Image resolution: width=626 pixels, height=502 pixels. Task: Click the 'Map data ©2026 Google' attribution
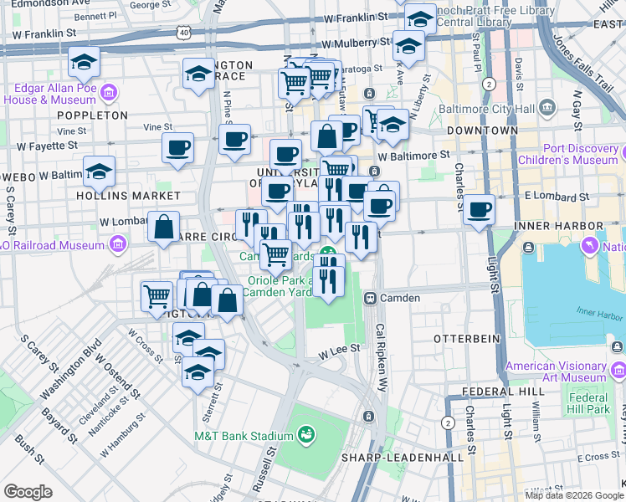(x=574, y=496)
